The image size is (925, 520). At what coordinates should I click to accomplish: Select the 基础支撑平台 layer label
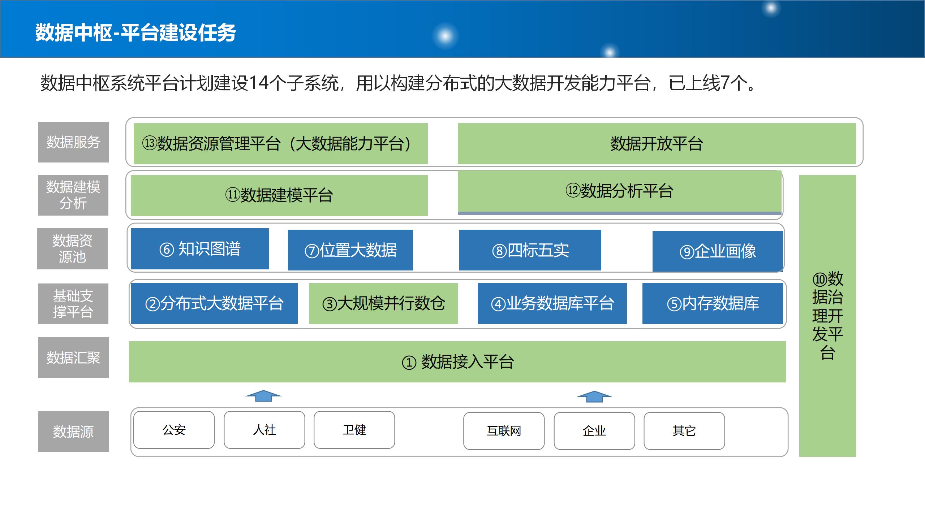click(x=73, y=304)
